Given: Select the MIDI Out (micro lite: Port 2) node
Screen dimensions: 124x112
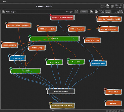Looking at the screenshot, I should [x=109, y=19].
